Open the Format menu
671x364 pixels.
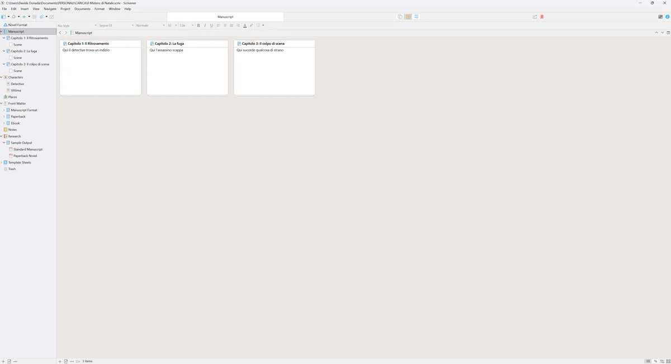click(x=100, y=9)
